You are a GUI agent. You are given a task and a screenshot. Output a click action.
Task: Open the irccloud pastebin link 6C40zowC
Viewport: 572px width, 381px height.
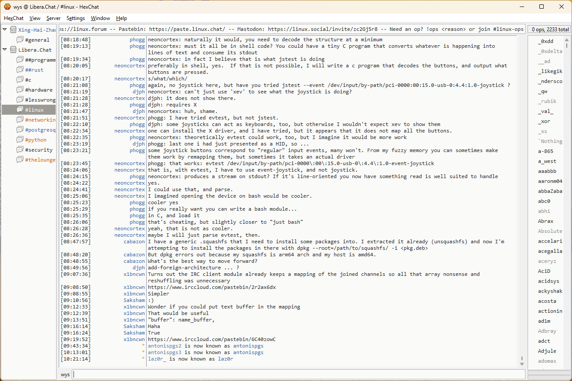click(212, 339)
